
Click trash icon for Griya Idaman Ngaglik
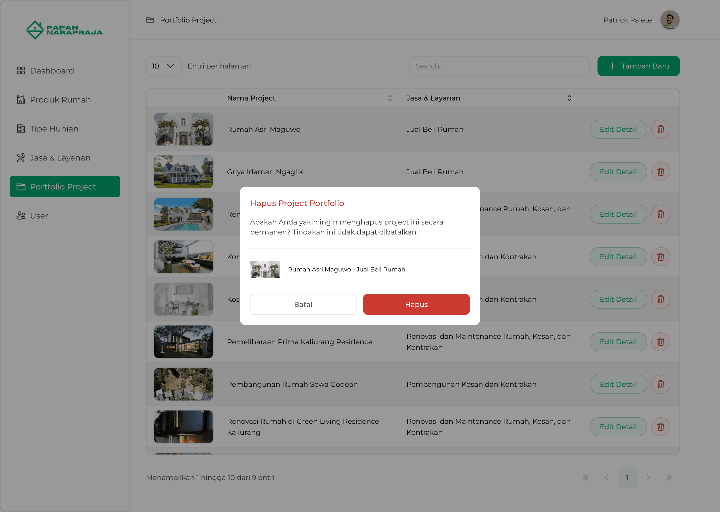point(660,172)
